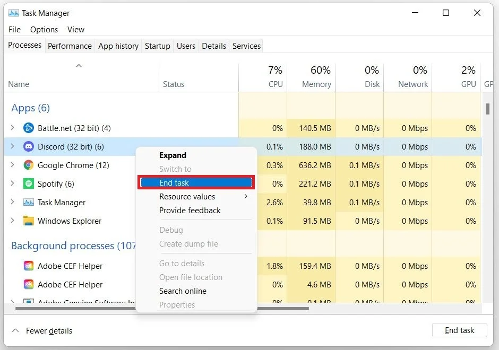Click the first Adobe CEF Helper icon
499x350 pixels.
pyautogui.click(x=29, y=266)
